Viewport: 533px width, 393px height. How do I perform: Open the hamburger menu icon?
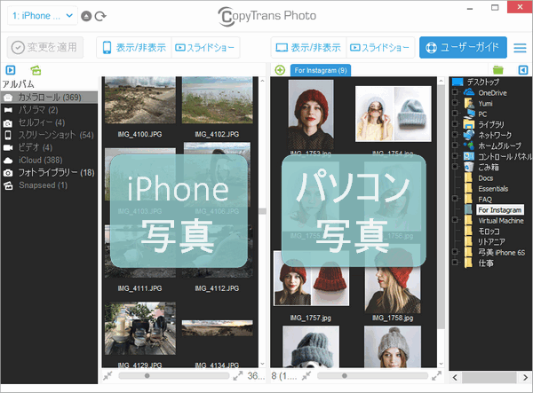520,48
